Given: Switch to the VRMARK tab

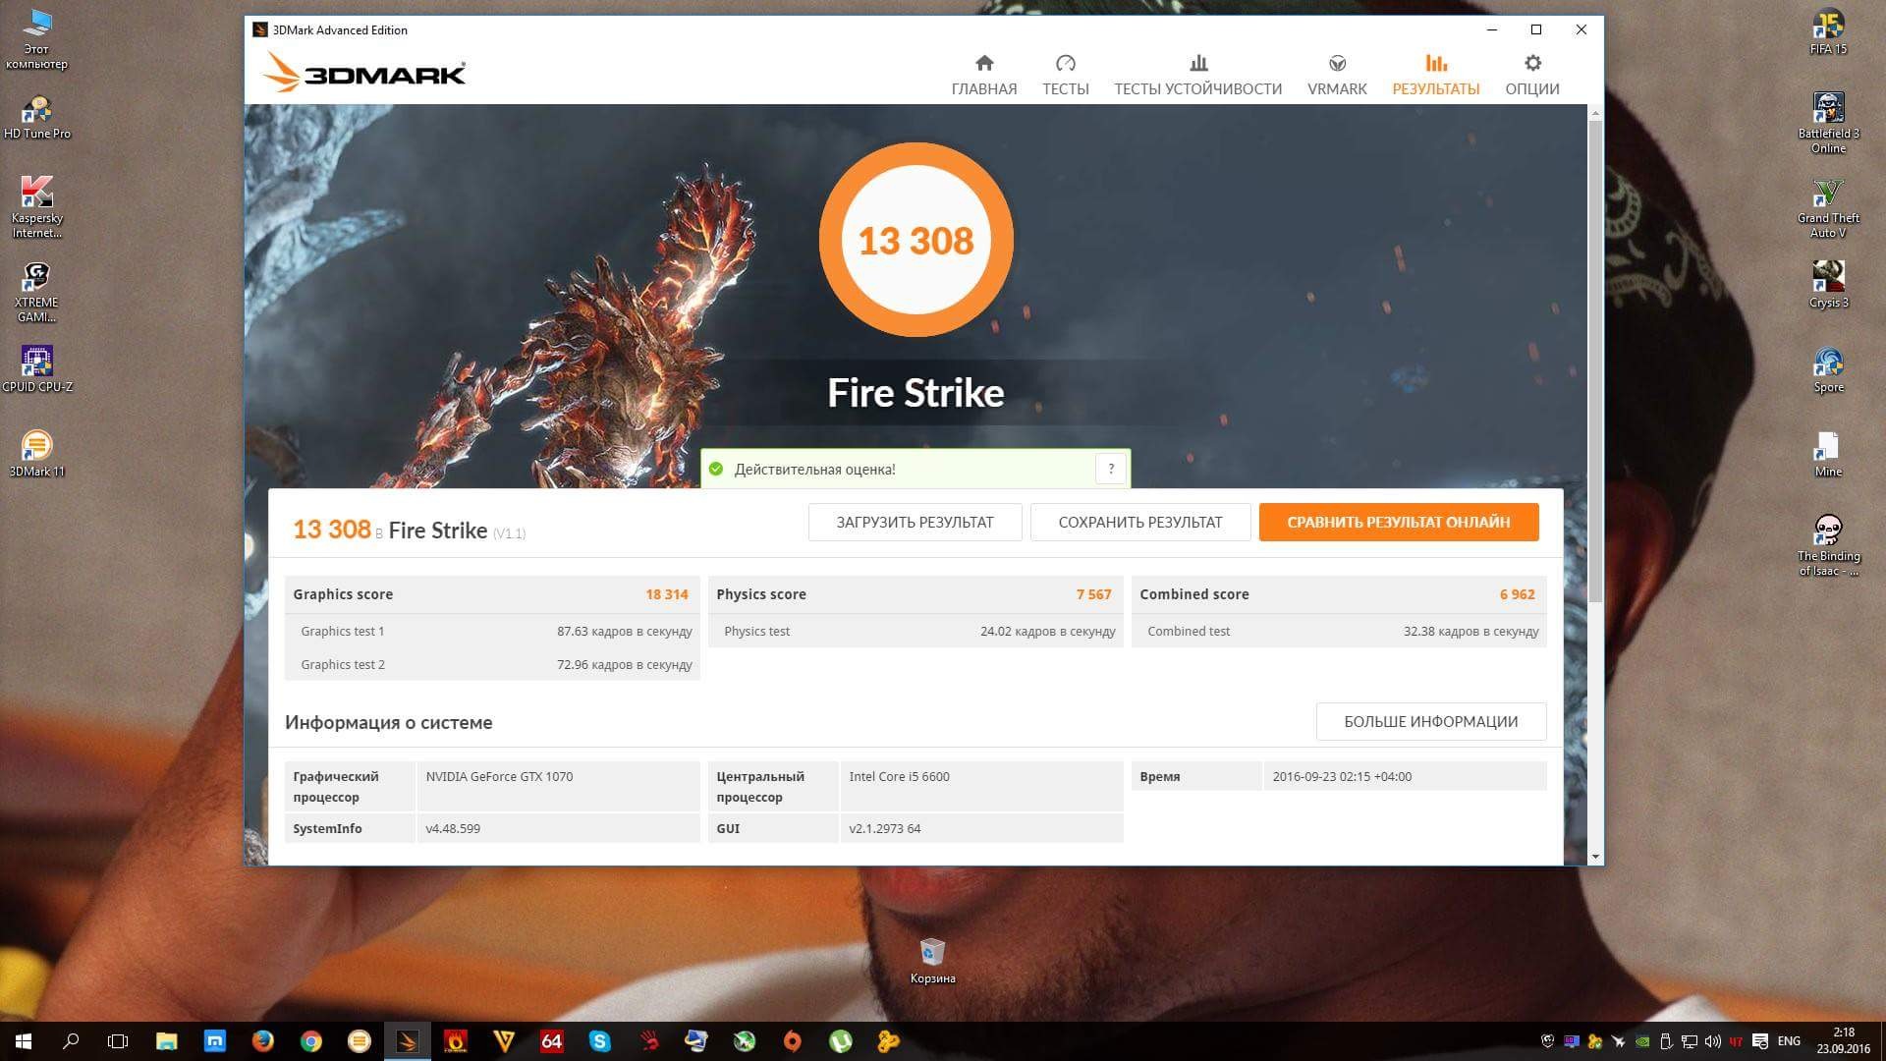Looking at the screenshot, I should coord(1336,75).
